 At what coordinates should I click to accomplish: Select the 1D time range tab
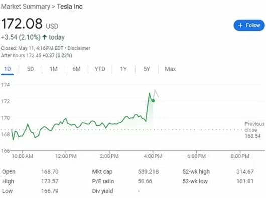click(x=8, y=69)
